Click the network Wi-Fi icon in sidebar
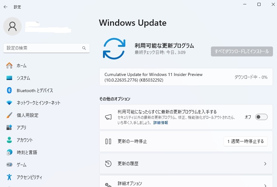This screenshot has height=187, width=277. click(9, 103)
